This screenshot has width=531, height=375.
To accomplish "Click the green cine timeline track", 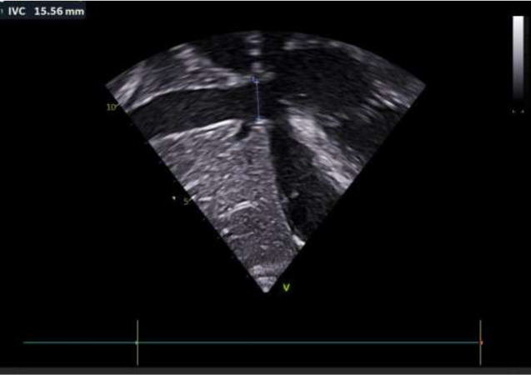I will [251, 342].
